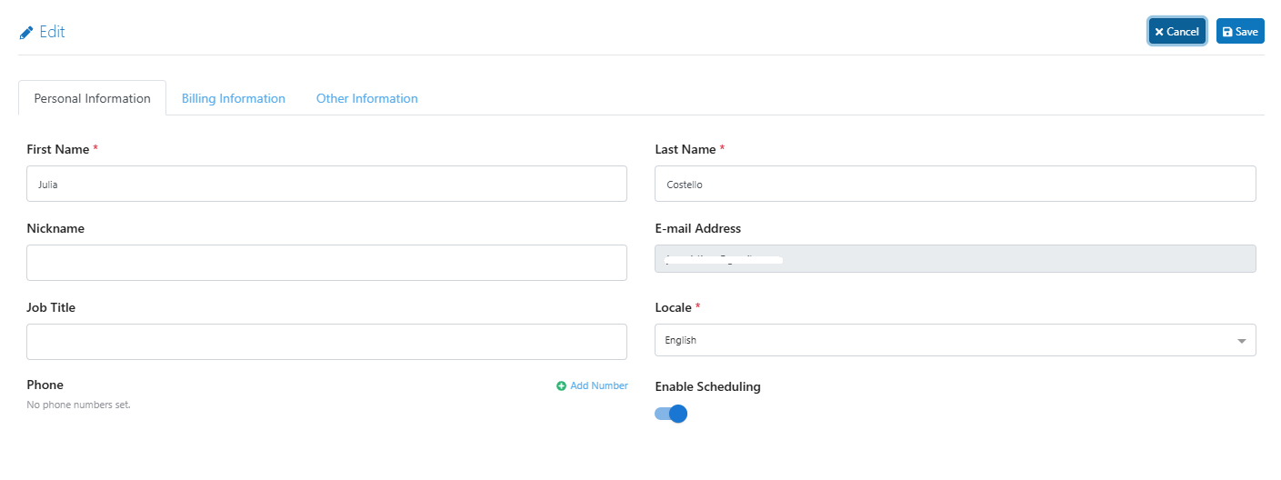
Task: Edit the First Name field containing Julia
Action: coord(327,184)
